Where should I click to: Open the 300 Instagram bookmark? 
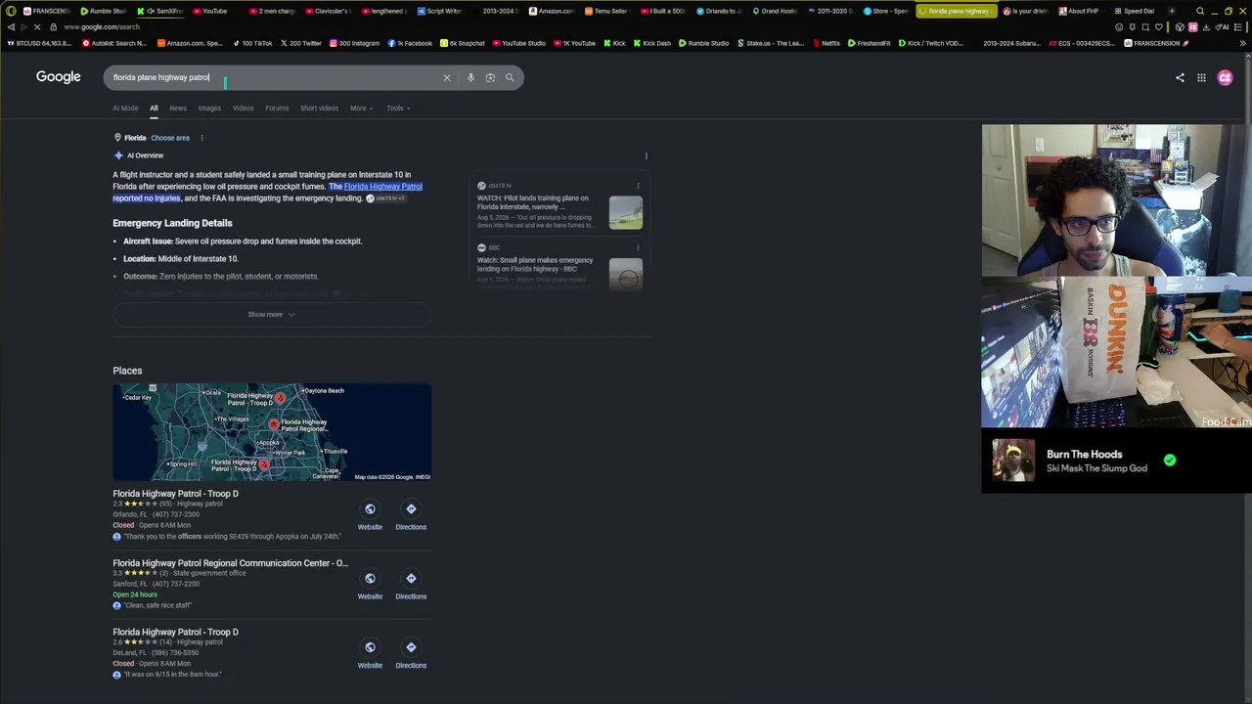tap(354, 43)
